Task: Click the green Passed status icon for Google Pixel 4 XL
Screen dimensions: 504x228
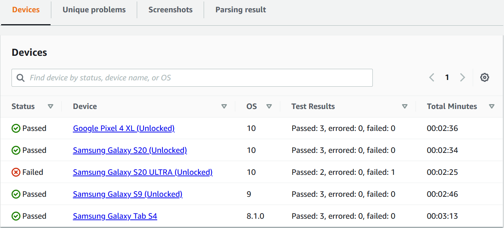Action: 16,128
